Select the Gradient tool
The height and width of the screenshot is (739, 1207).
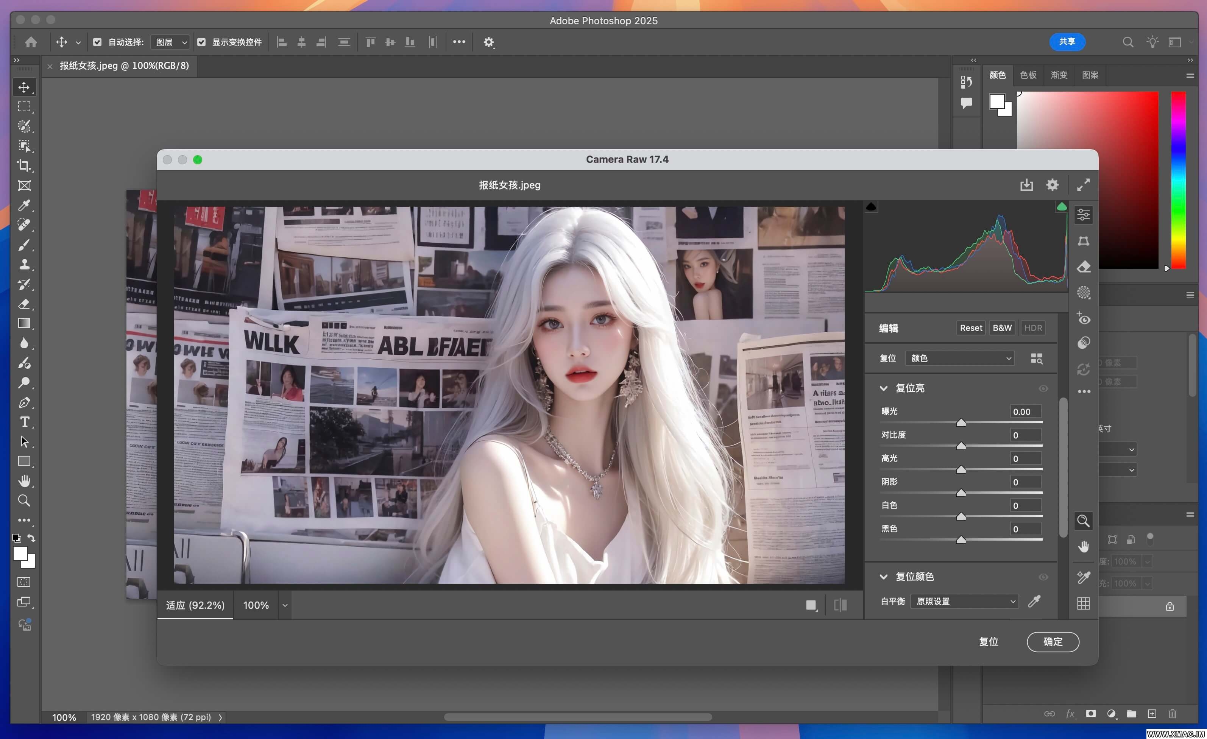pyautogui.click(x=24, y=323)
